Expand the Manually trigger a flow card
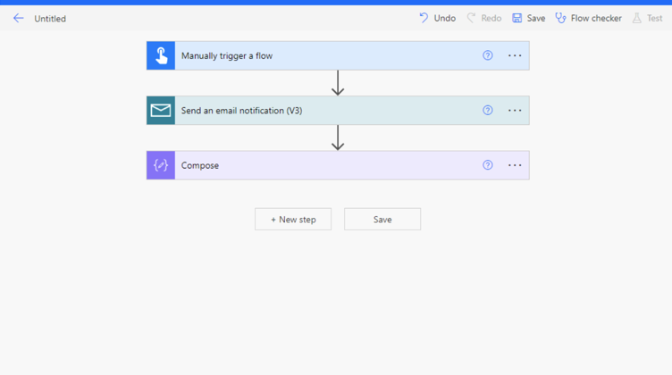The height and width of the screenshot is (375, 672). 338,55
